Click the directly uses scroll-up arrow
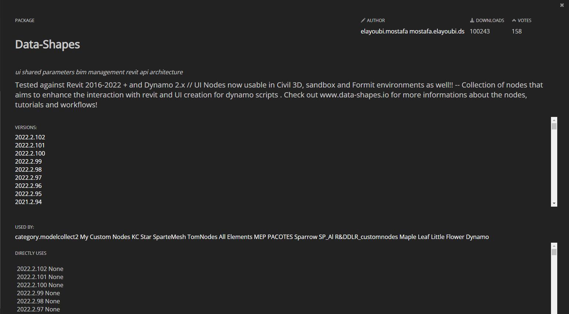The image size is (569, 314). coord(554,246)
